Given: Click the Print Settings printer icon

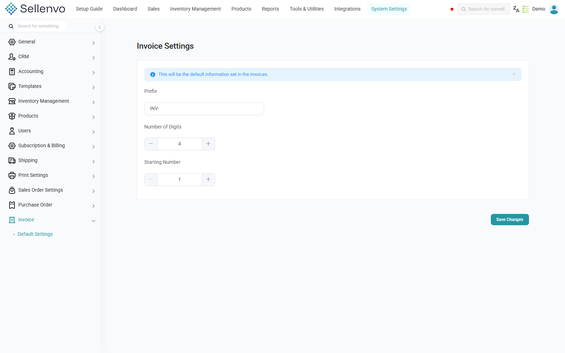Looking at the screenshot, I should point(12,175).
